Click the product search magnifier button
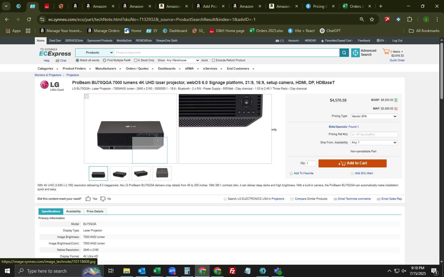The image size is (444, 277). 344,53
